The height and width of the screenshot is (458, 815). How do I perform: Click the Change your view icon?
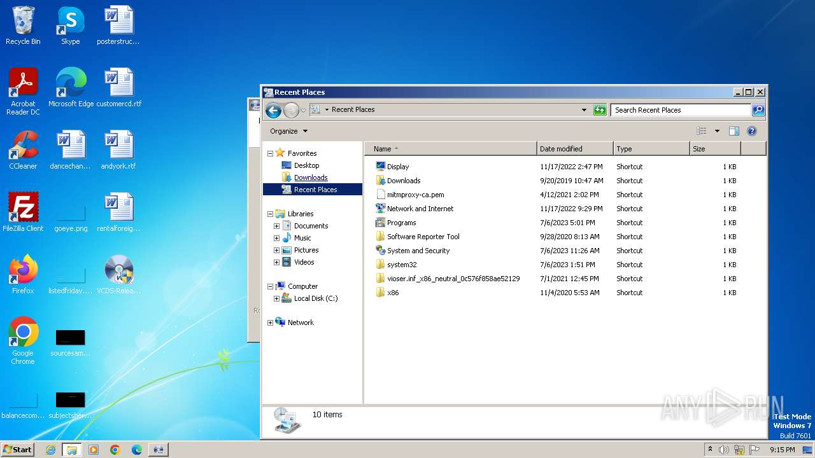click(701, 131)
